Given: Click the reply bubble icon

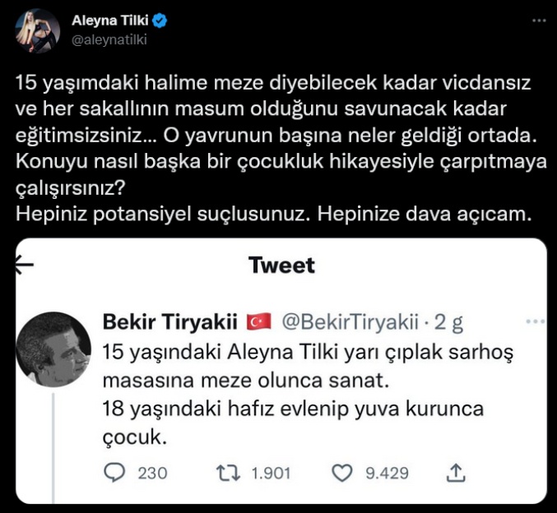Looking at the screenshot, I should tap(116, 472).
